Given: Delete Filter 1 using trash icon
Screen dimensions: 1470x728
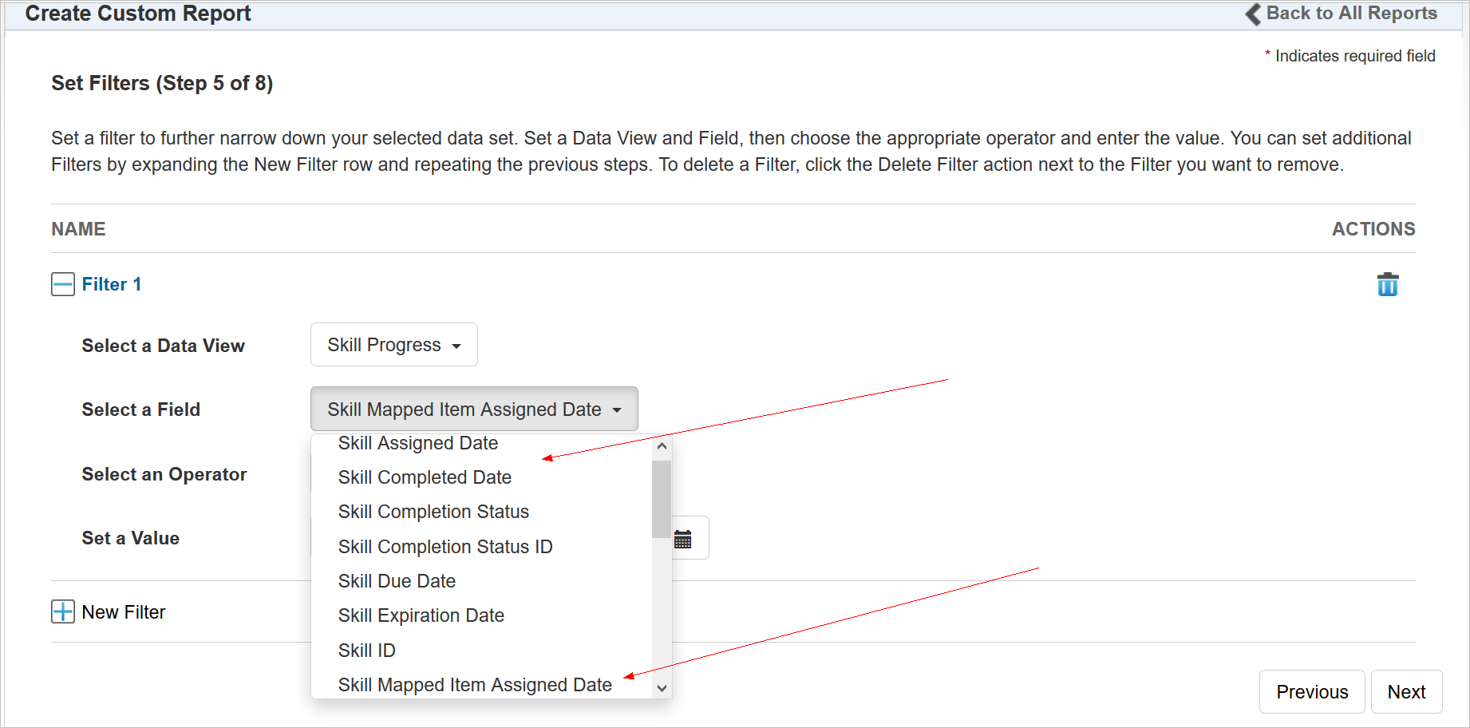Looking at the screenshot, I should pos(1387,284).
